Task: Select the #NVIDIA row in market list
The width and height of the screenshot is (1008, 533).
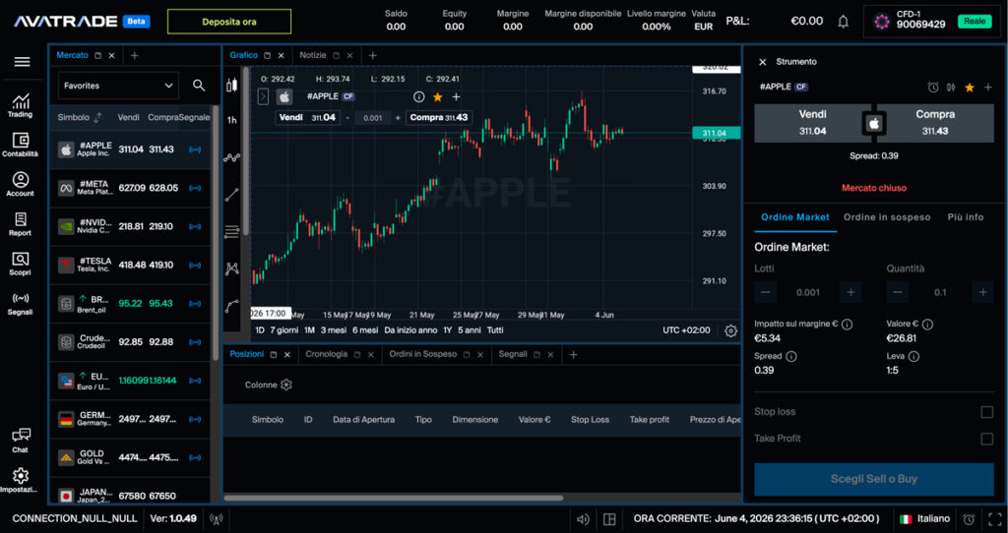Action: tap(131, 227)
